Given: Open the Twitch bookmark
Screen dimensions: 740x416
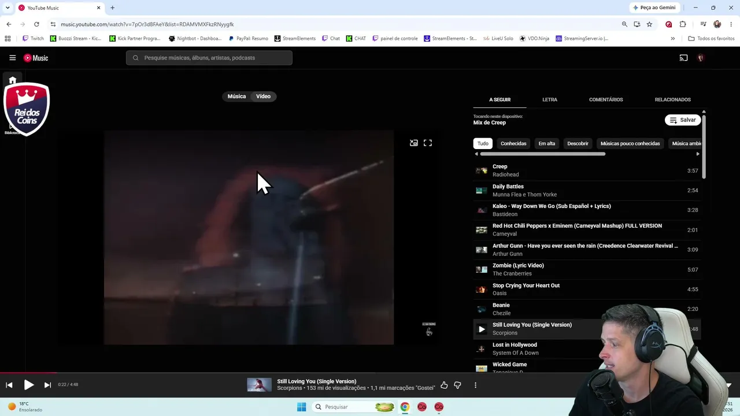Looking at the screenshot, I should (x=33, y=39).
